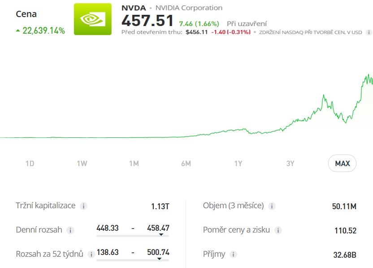Switch to the 1Y timeframe

click(238, 163)
